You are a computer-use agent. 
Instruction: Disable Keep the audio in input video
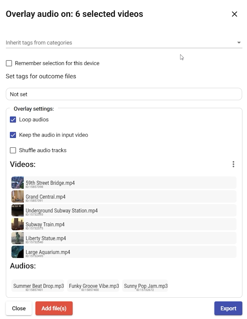click(x=13, y=135)
